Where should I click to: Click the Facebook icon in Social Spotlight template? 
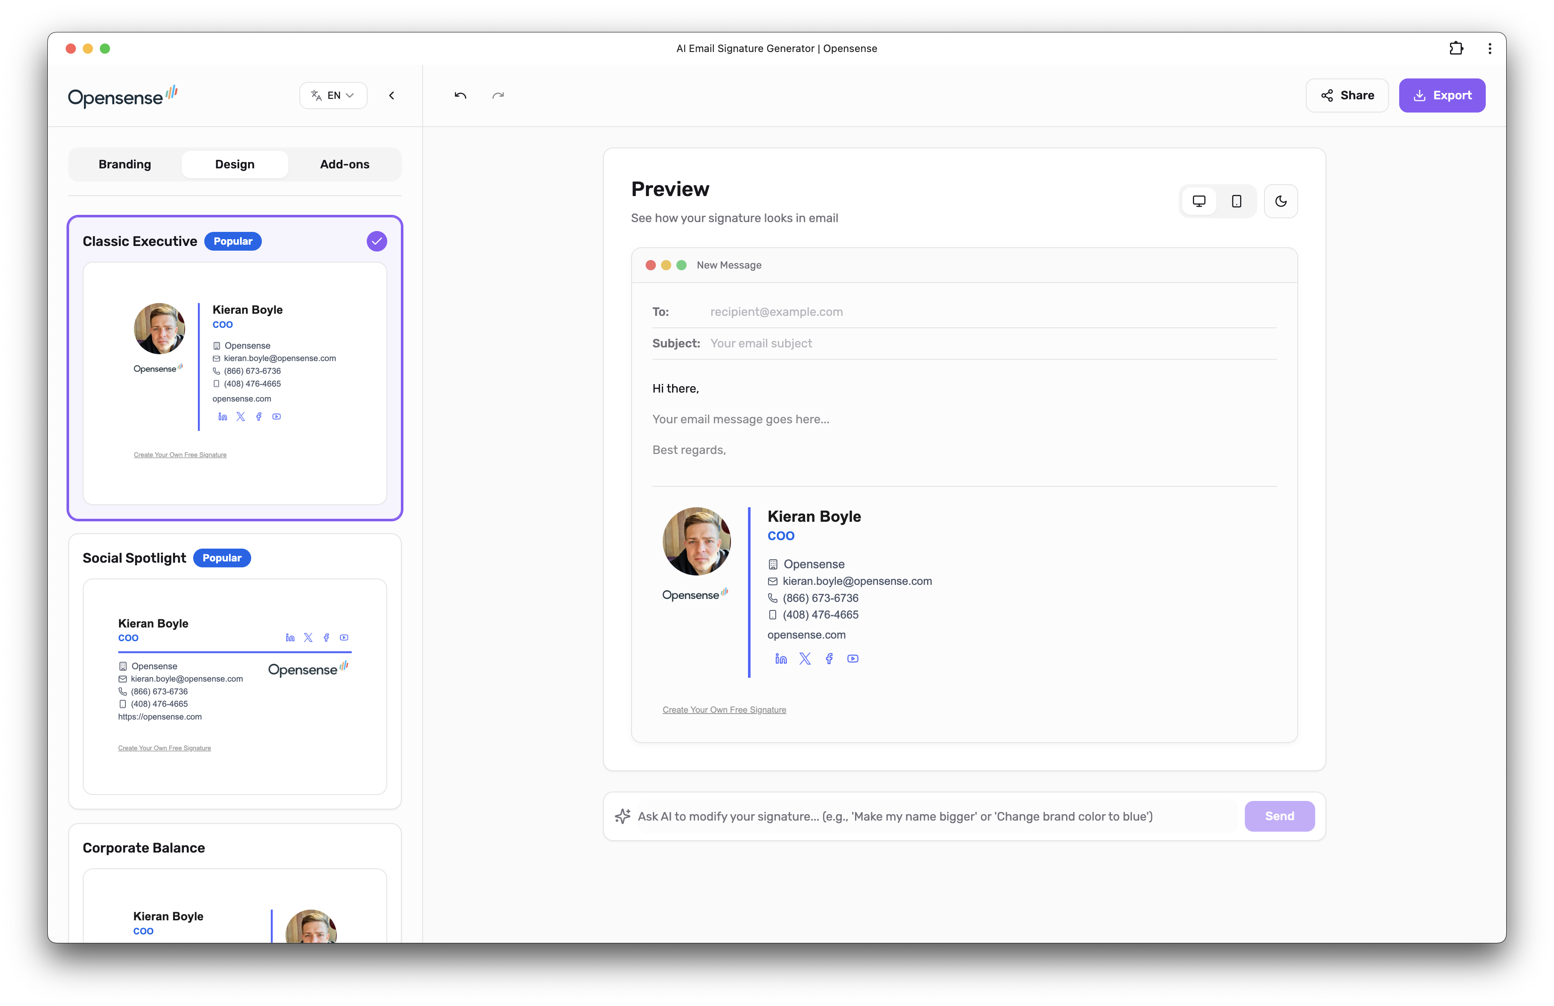pos(326,638)
